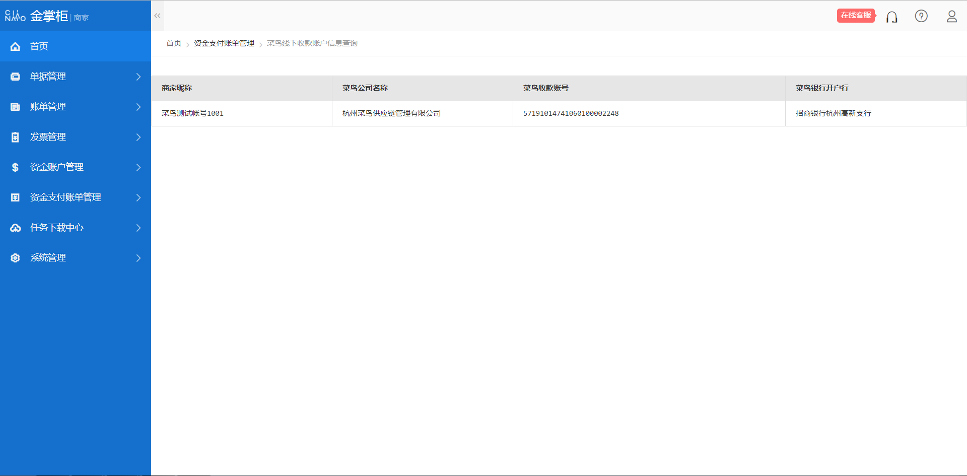Click the 资金支付账单管理 sidebar icon
This screenshot has height=476, width=967.
tap(15, 197)
